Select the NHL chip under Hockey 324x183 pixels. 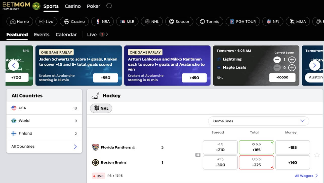pos(101,108)
